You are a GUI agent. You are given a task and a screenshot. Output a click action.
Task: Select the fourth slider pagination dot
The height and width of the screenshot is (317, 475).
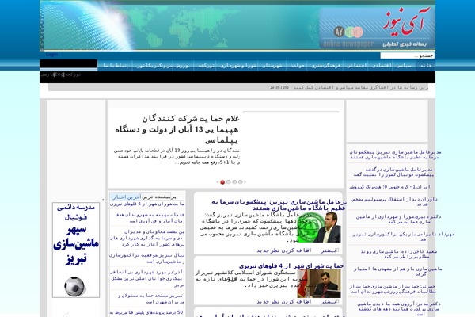tap(240, 182)
